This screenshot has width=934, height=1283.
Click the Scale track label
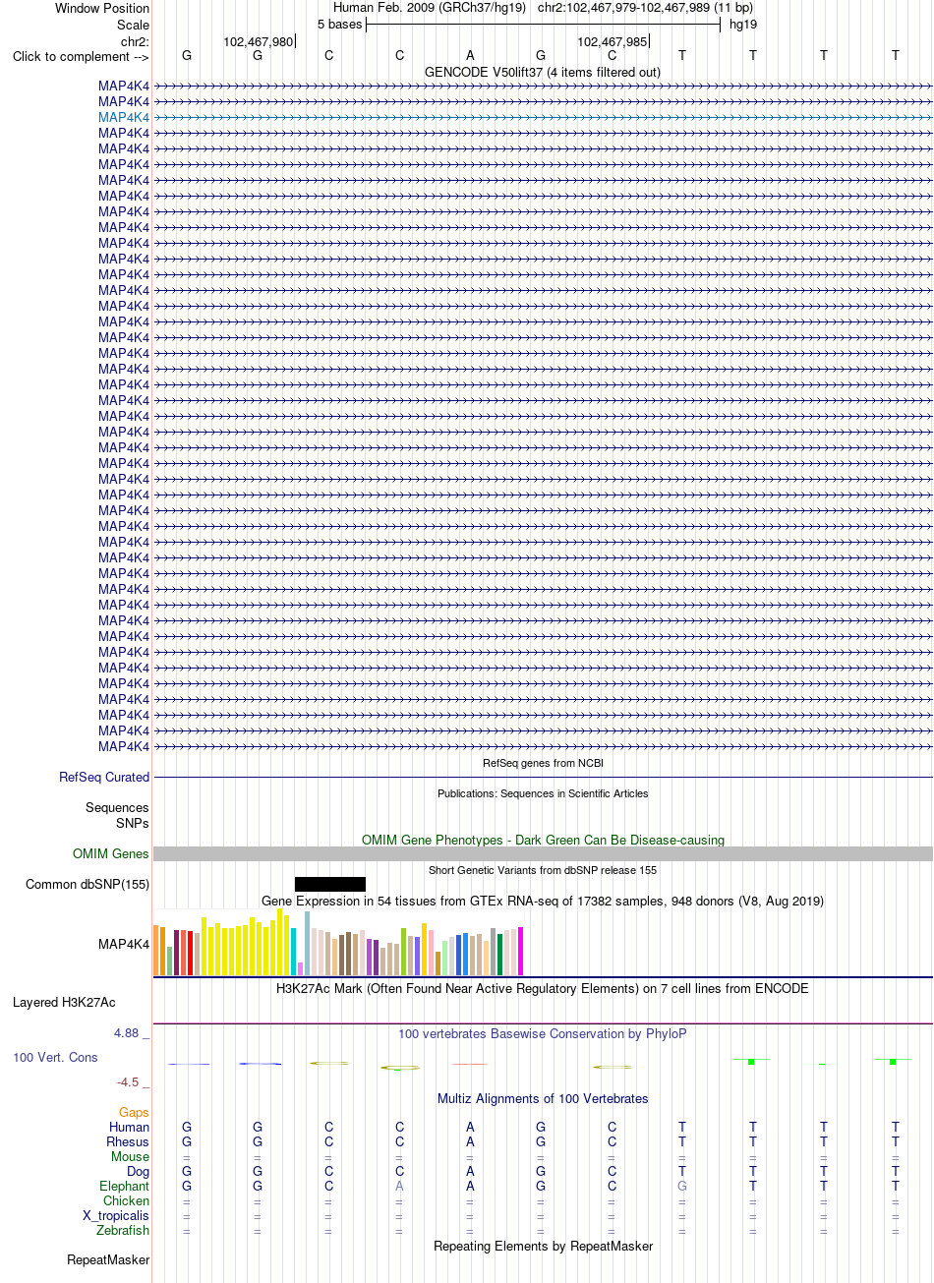[133, 25]
